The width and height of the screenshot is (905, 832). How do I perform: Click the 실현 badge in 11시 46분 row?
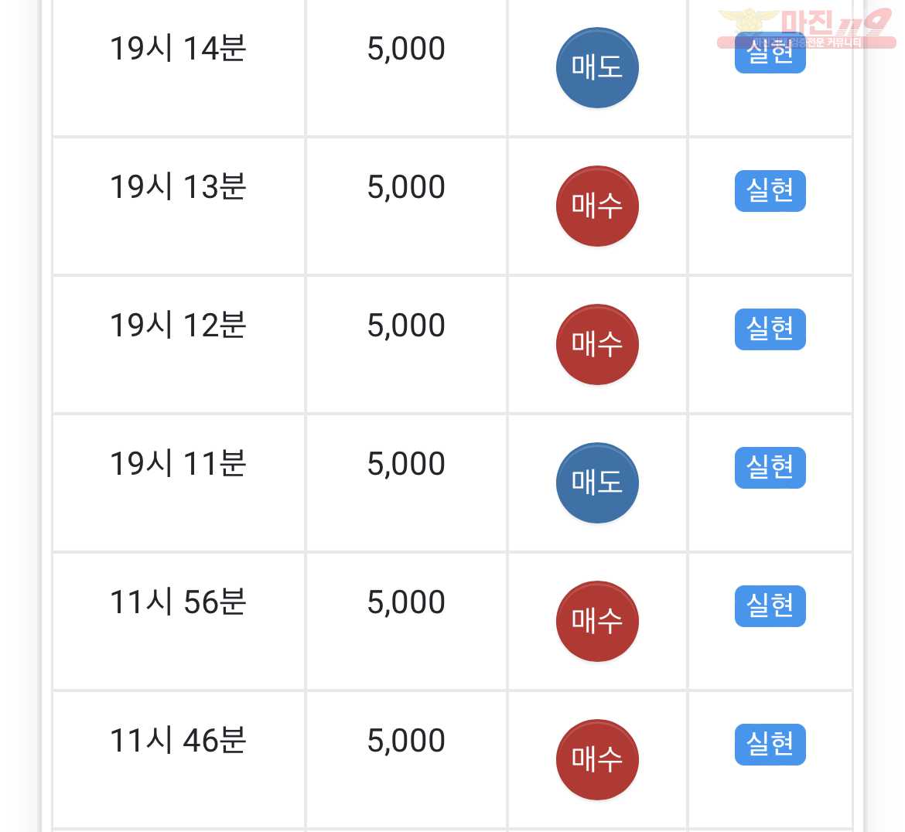click(770, 745)
